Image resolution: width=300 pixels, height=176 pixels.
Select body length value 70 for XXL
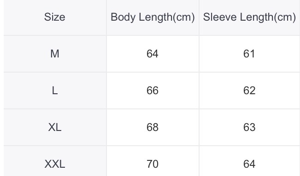153,164
